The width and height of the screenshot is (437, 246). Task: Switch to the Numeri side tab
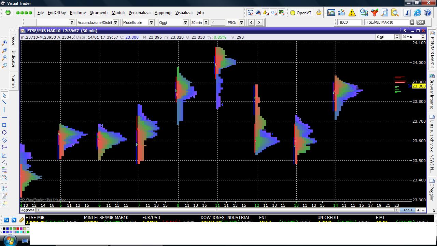[x=13, y=81]
